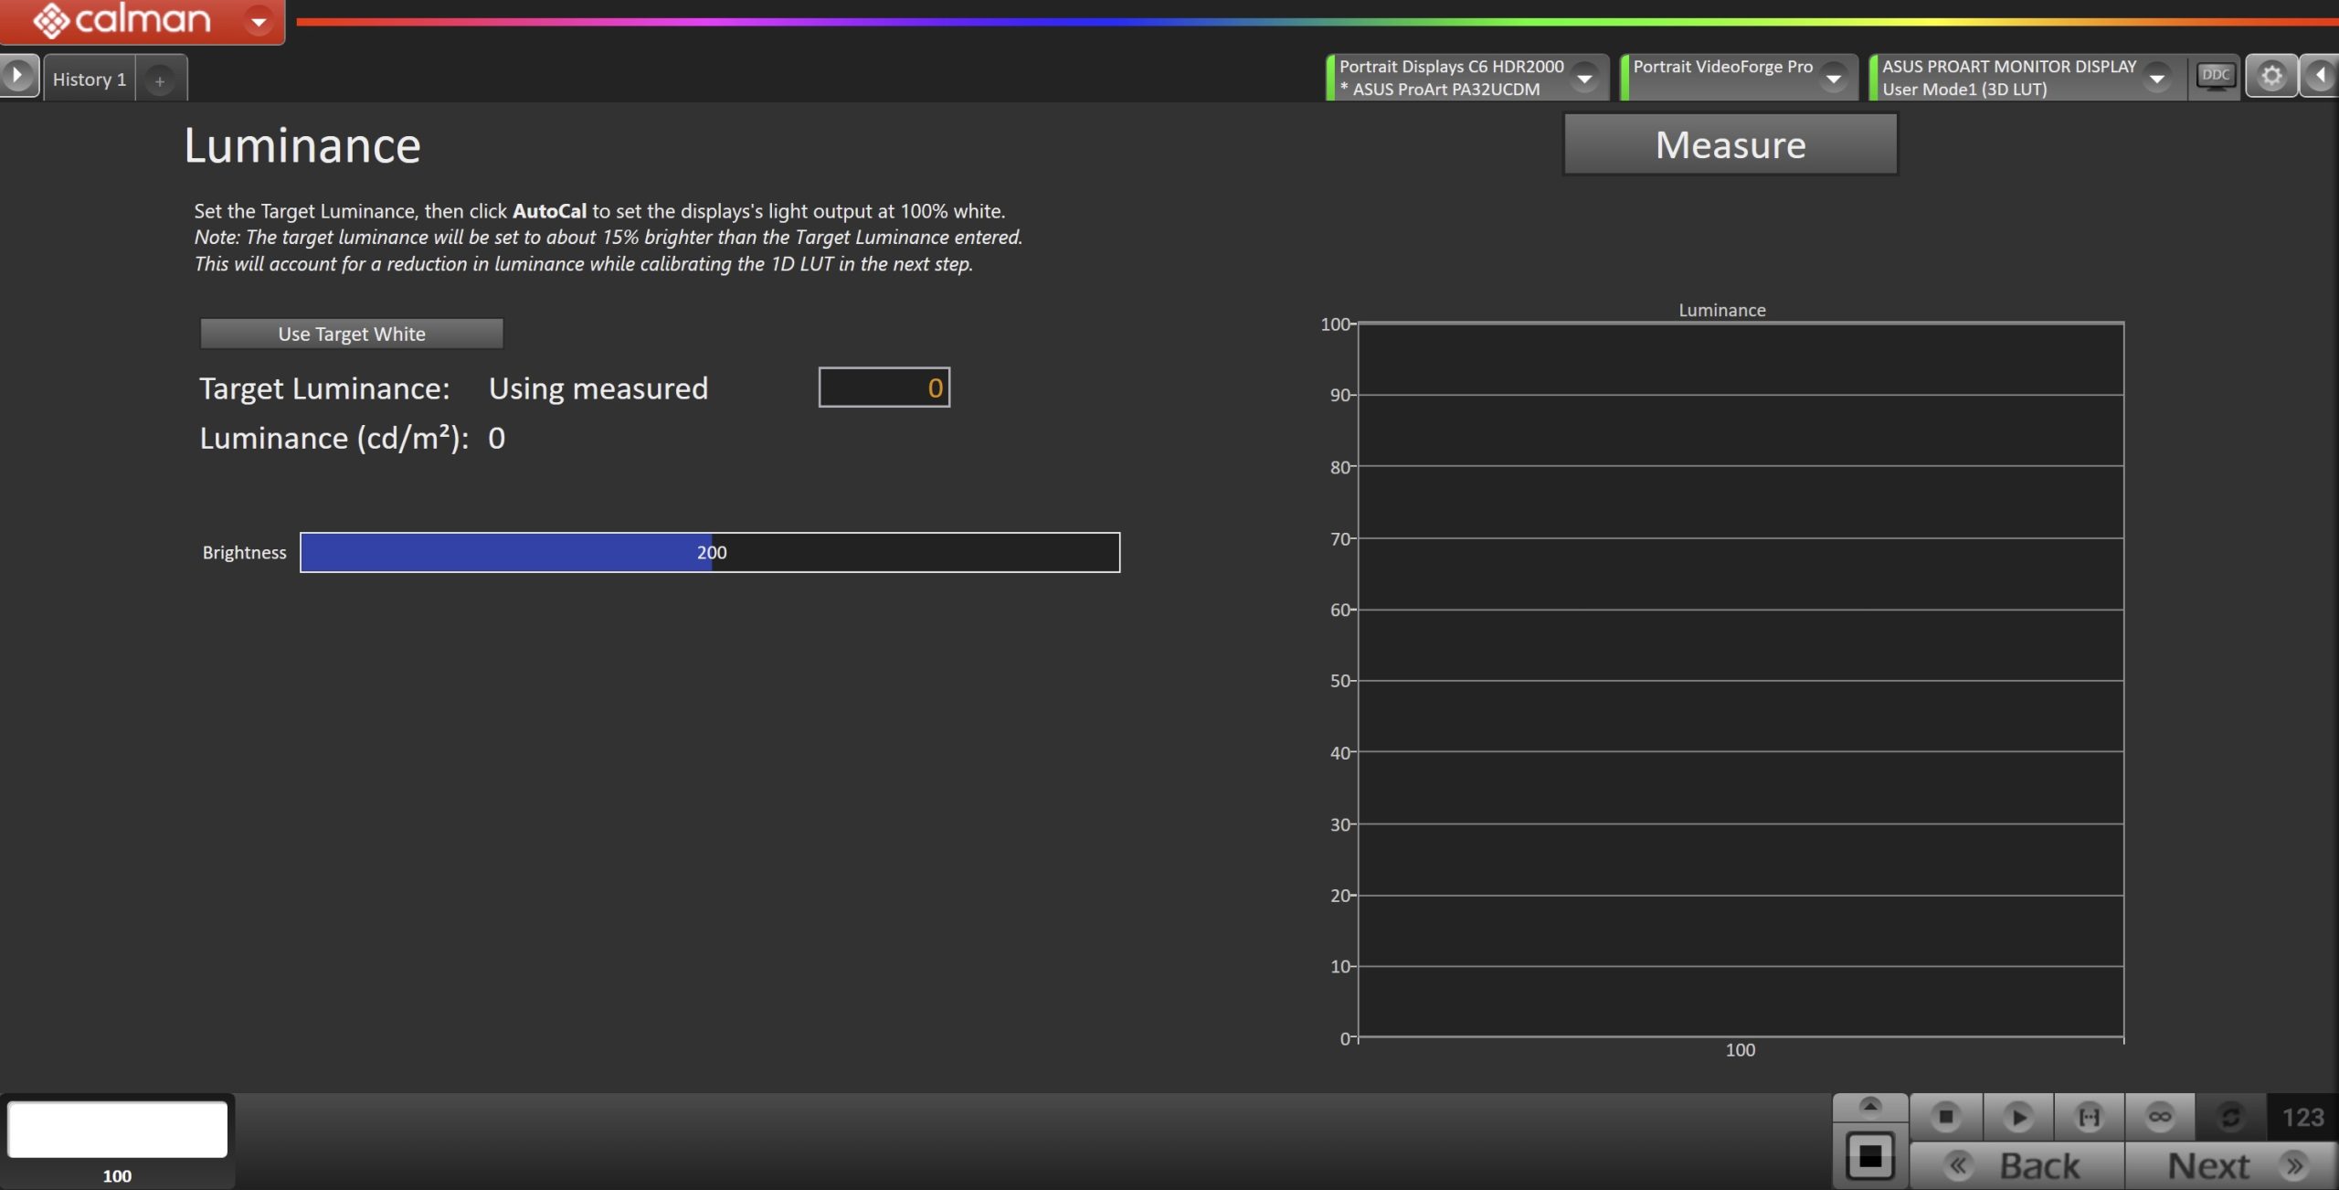This screenshot has height=1190, width=2339.
Task: Click the refresh cycle icon
Action: tap(2230, 1116)
